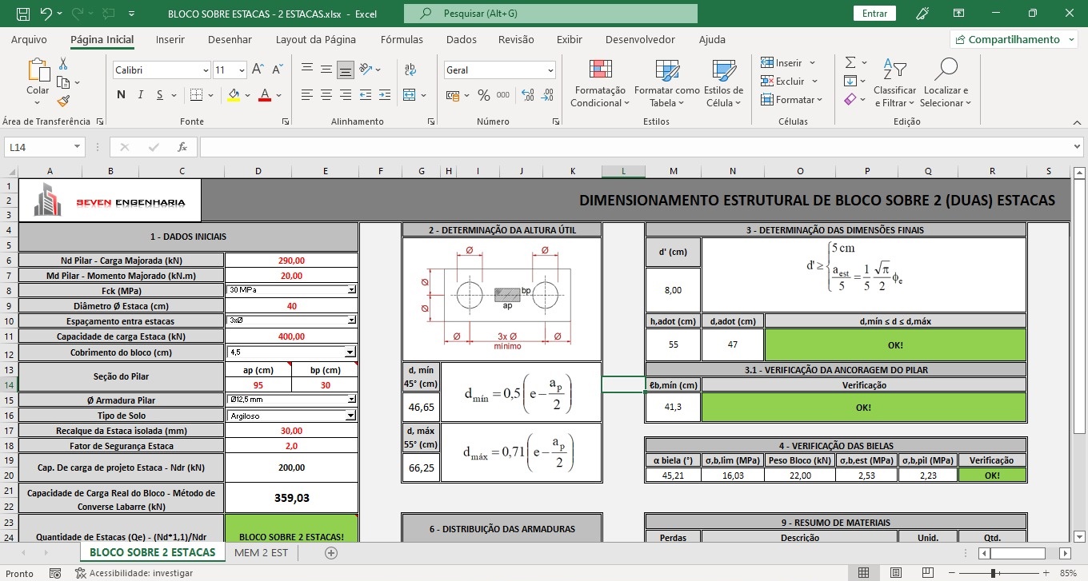Viewport: 1088px width, 581px height.
Task: Open the Fórmulas ribbon tab
Action: coord(402,39)
